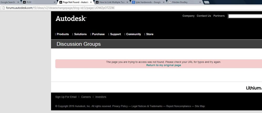Open the Maiden Bradley tab
This screenshot has height=113, width=262.
[185, 2]
